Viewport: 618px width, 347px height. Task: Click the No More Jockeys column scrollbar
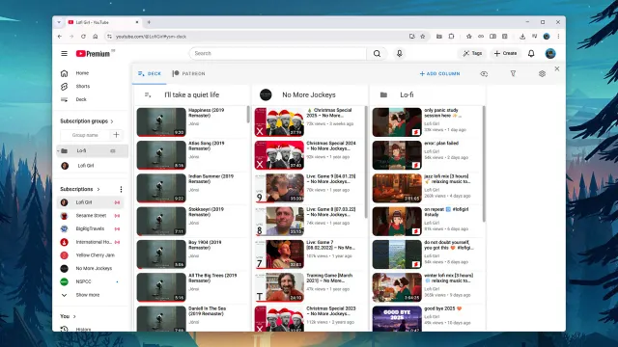point(366,161)
